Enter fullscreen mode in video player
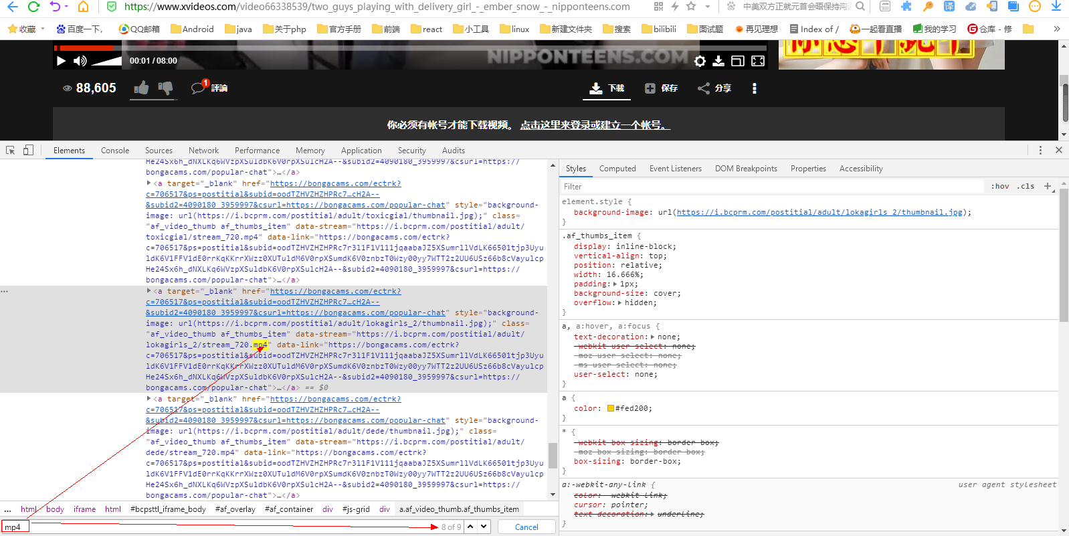This screenshot has width=1069, height=536. point(758,61)
